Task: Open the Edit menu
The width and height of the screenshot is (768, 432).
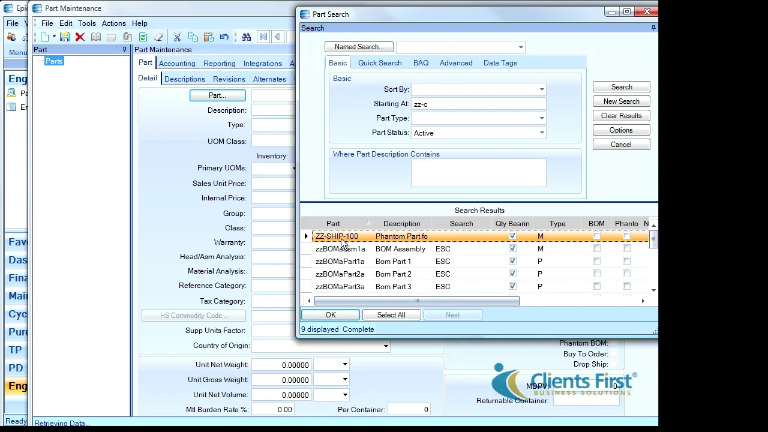Action: coord(66,23)
